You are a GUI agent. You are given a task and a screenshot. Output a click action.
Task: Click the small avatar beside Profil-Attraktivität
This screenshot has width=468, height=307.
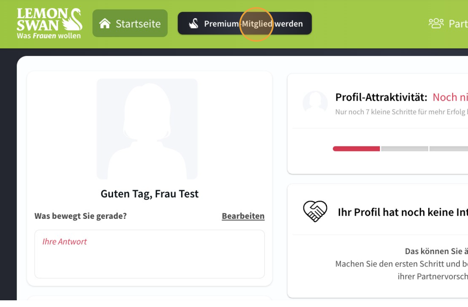(315, 103)
